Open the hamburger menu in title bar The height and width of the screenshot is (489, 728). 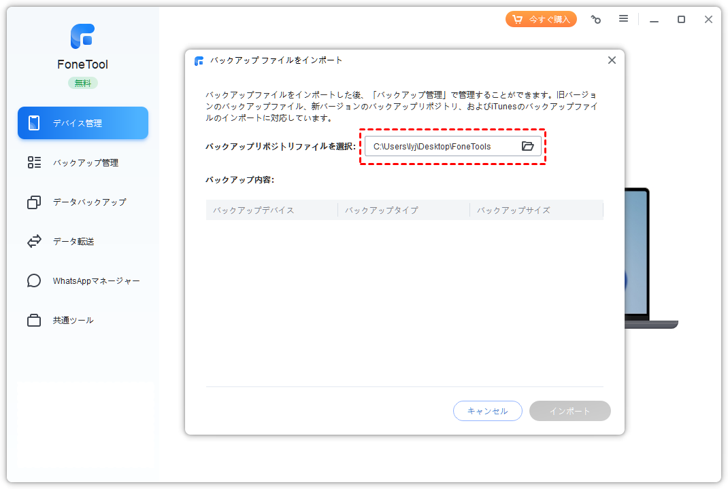(x=623, y=19)
